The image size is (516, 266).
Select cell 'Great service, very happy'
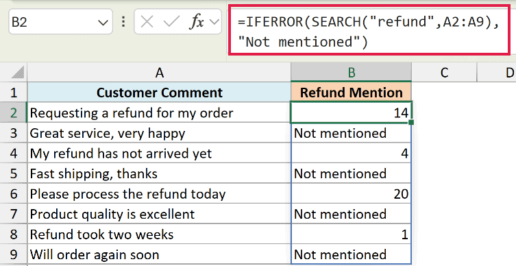pos(159,133)
